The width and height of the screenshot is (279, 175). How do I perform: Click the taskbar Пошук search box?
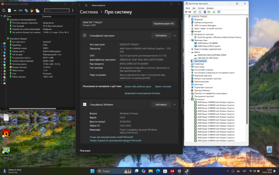114,171
